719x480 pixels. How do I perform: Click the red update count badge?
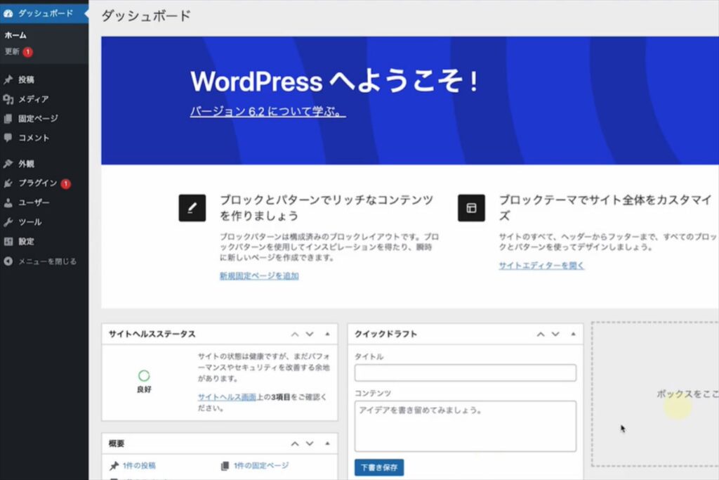[x=27, y=52]
